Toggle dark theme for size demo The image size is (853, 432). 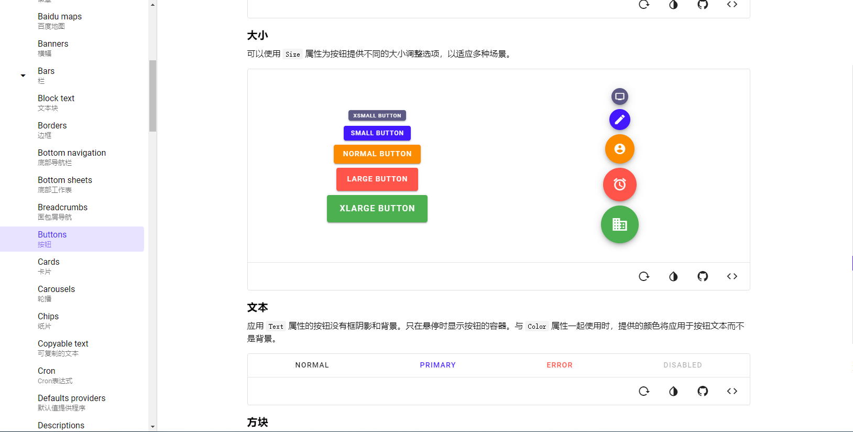click(673, 276)
